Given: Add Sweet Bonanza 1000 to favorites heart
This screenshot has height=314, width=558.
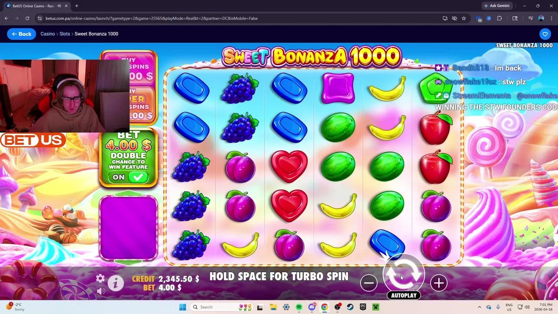Looking at the screenshot, I should pyautogui.click(x=545, y=34).
